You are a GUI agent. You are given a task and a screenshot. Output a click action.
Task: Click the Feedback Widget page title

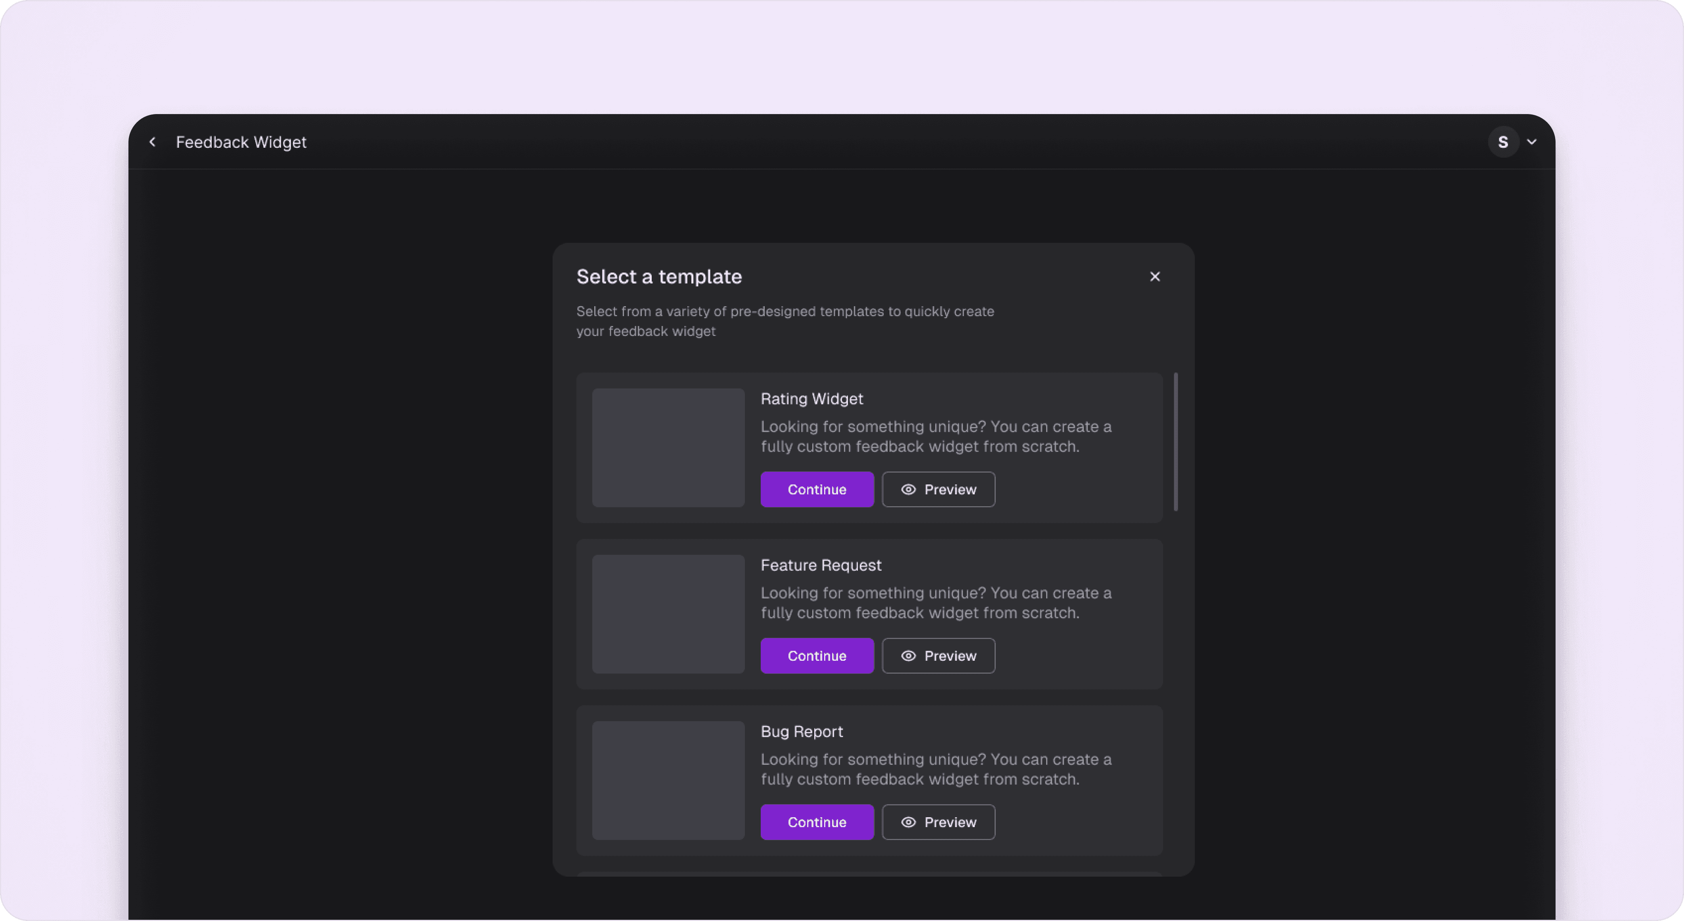(x=241, y=142)
